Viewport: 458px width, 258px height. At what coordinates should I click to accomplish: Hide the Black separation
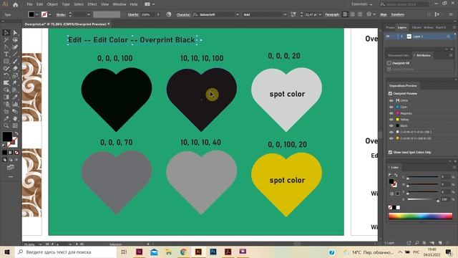(x=391, y=126)
